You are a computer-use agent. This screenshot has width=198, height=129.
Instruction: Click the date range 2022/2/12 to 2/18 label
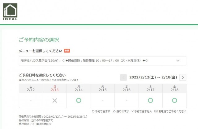point(153,77)
